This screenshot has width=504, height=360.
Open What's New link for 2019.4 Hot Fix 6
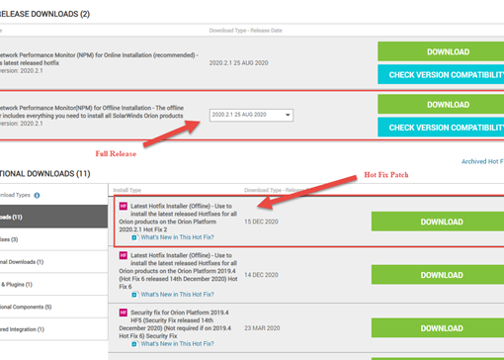(177, 295)
